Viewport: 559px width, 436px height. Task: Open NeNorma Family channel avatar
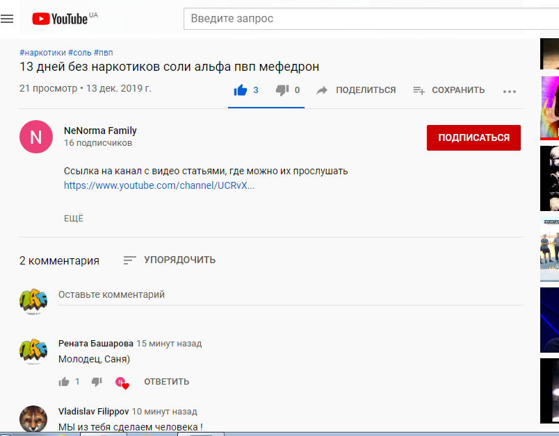coord(36,137)
